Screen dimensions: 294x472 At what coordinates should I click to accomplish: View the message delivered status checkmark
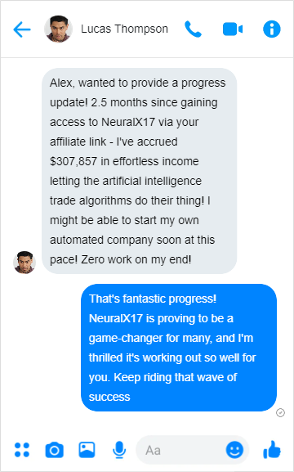(x=280, y=413)
